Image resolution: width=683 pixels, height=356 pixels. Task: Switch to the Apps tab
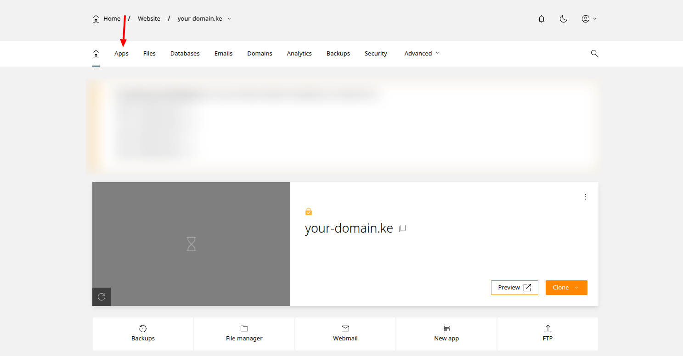(x=121, y=54)
